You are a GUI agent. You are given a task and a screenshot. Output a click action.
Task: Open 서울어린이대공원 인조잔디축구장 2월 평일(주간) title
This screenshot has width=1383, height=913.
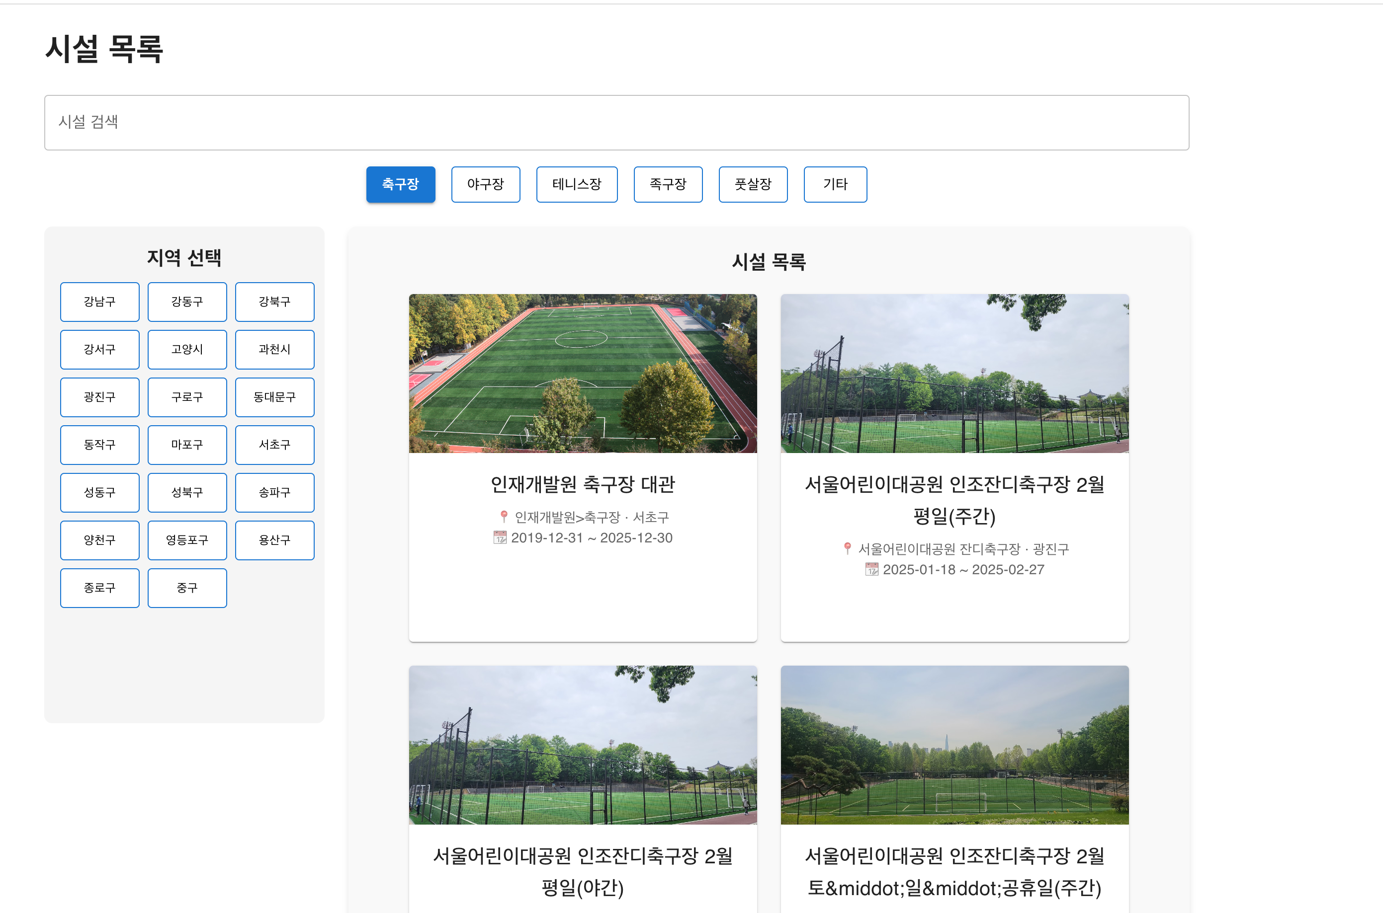click(x=954, y=500)
